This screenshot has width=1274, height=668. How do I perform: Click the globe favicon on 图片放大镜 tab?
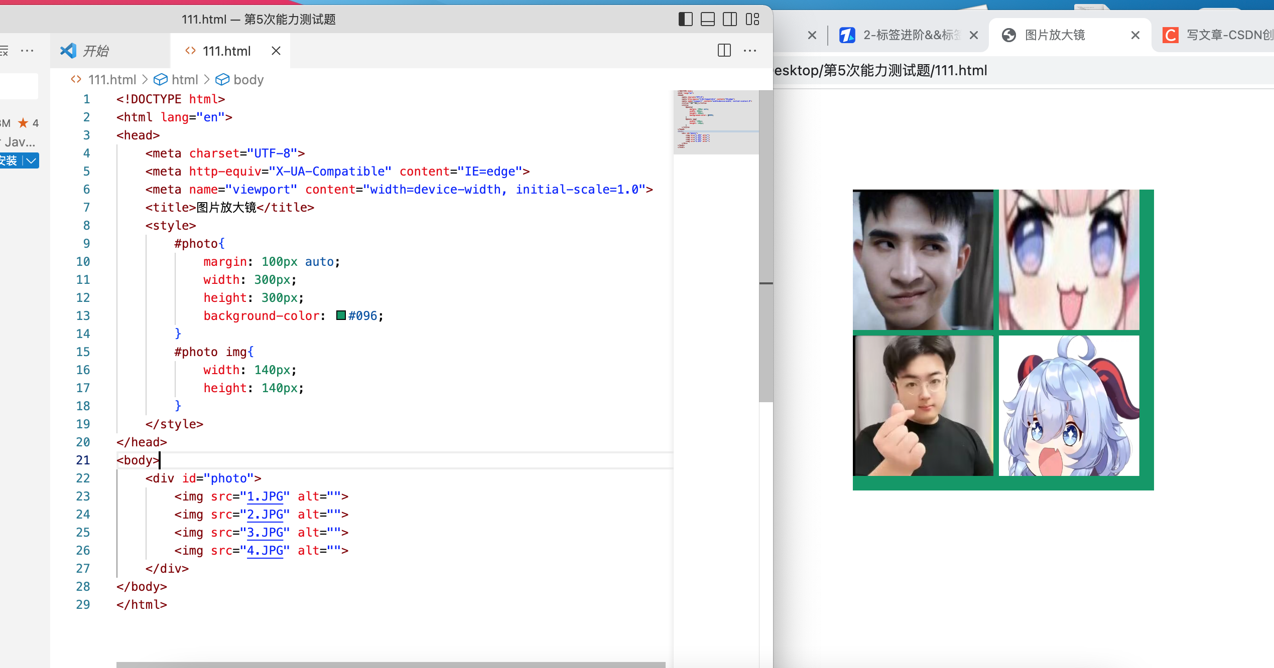click(1009, 35)
